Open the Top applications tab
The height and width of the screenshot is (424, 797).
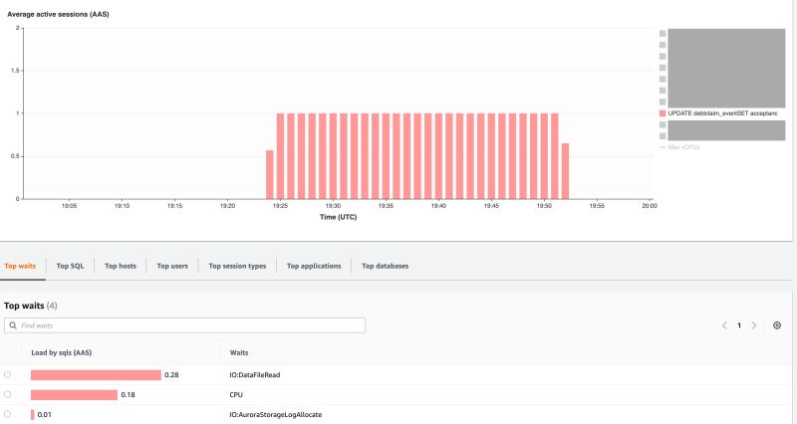[x=314, y=266]
